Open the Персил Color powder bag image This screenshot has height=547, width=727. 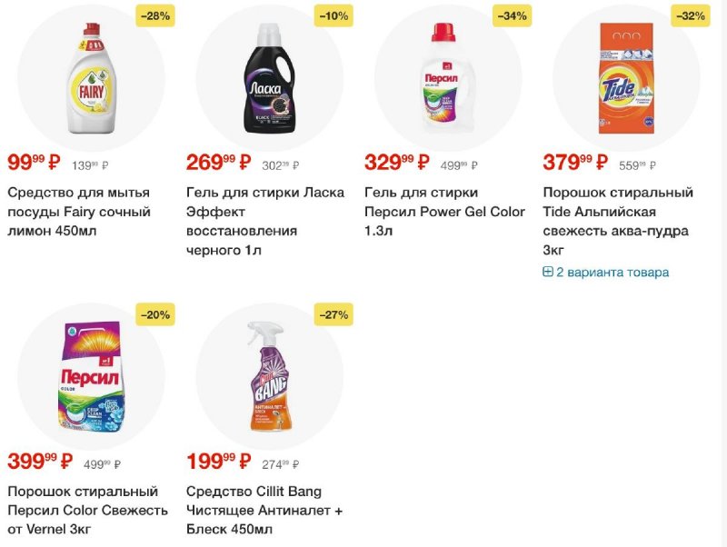(x=92, y=377)
